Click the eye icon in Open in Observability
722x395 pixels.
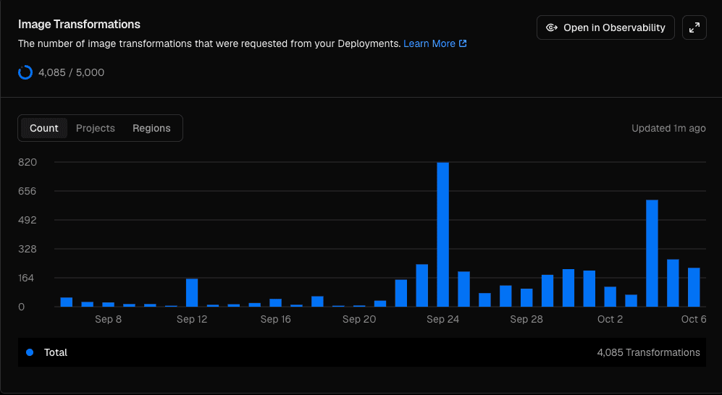551,27
